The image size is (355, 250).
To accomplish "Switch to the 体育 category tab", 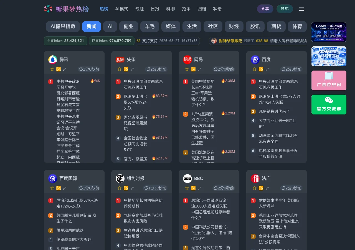I will pos(297,26).
